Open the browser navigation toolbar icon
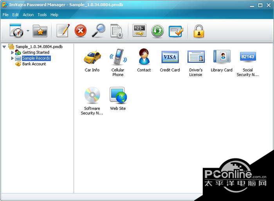Image resolution: width=274 pixels, height=201 pixels. click(16, 31)
